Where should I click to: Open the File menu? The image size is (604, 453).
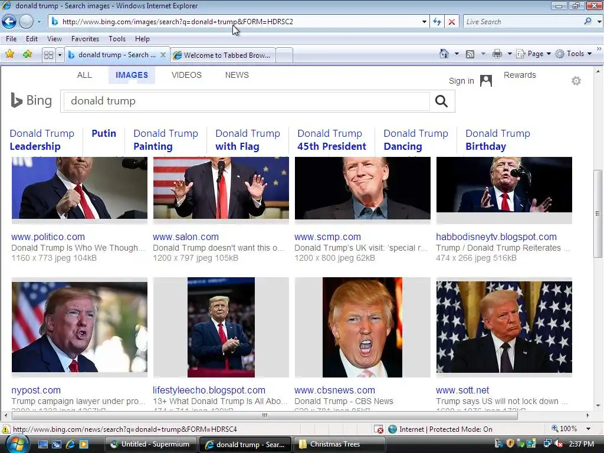[11, 39]
